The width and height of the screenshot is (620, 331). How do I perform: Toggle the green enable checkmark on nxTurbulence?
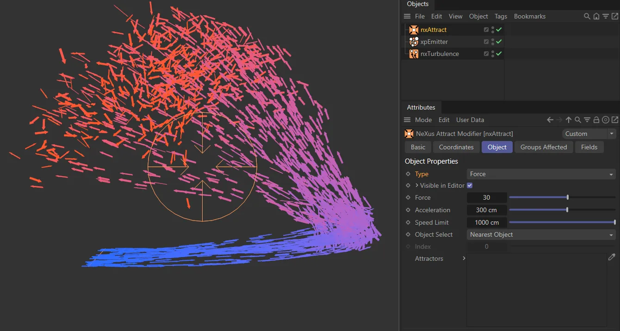(499, 54)
